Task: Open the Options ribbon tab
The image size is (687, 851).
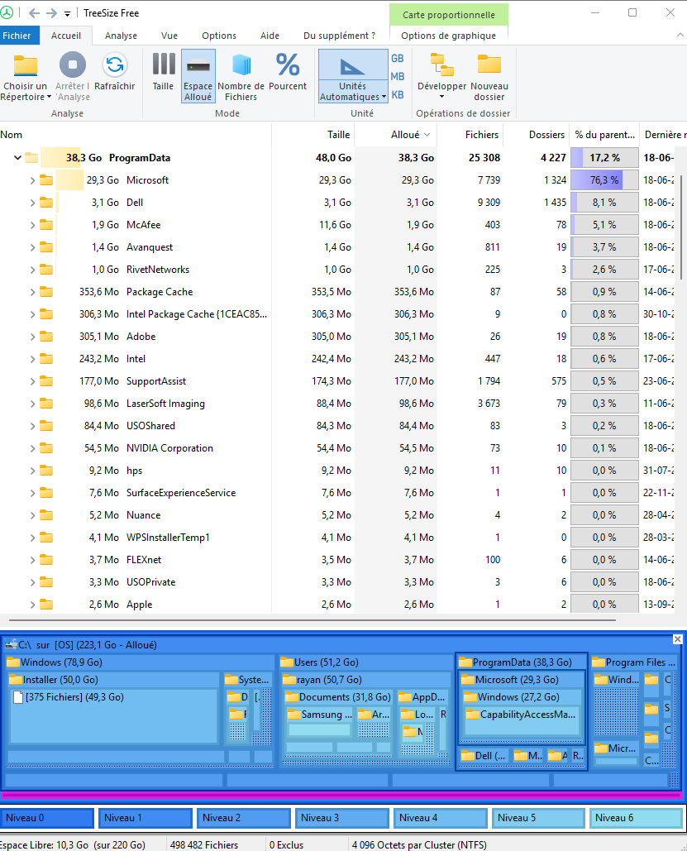Action: coord(219,36)
